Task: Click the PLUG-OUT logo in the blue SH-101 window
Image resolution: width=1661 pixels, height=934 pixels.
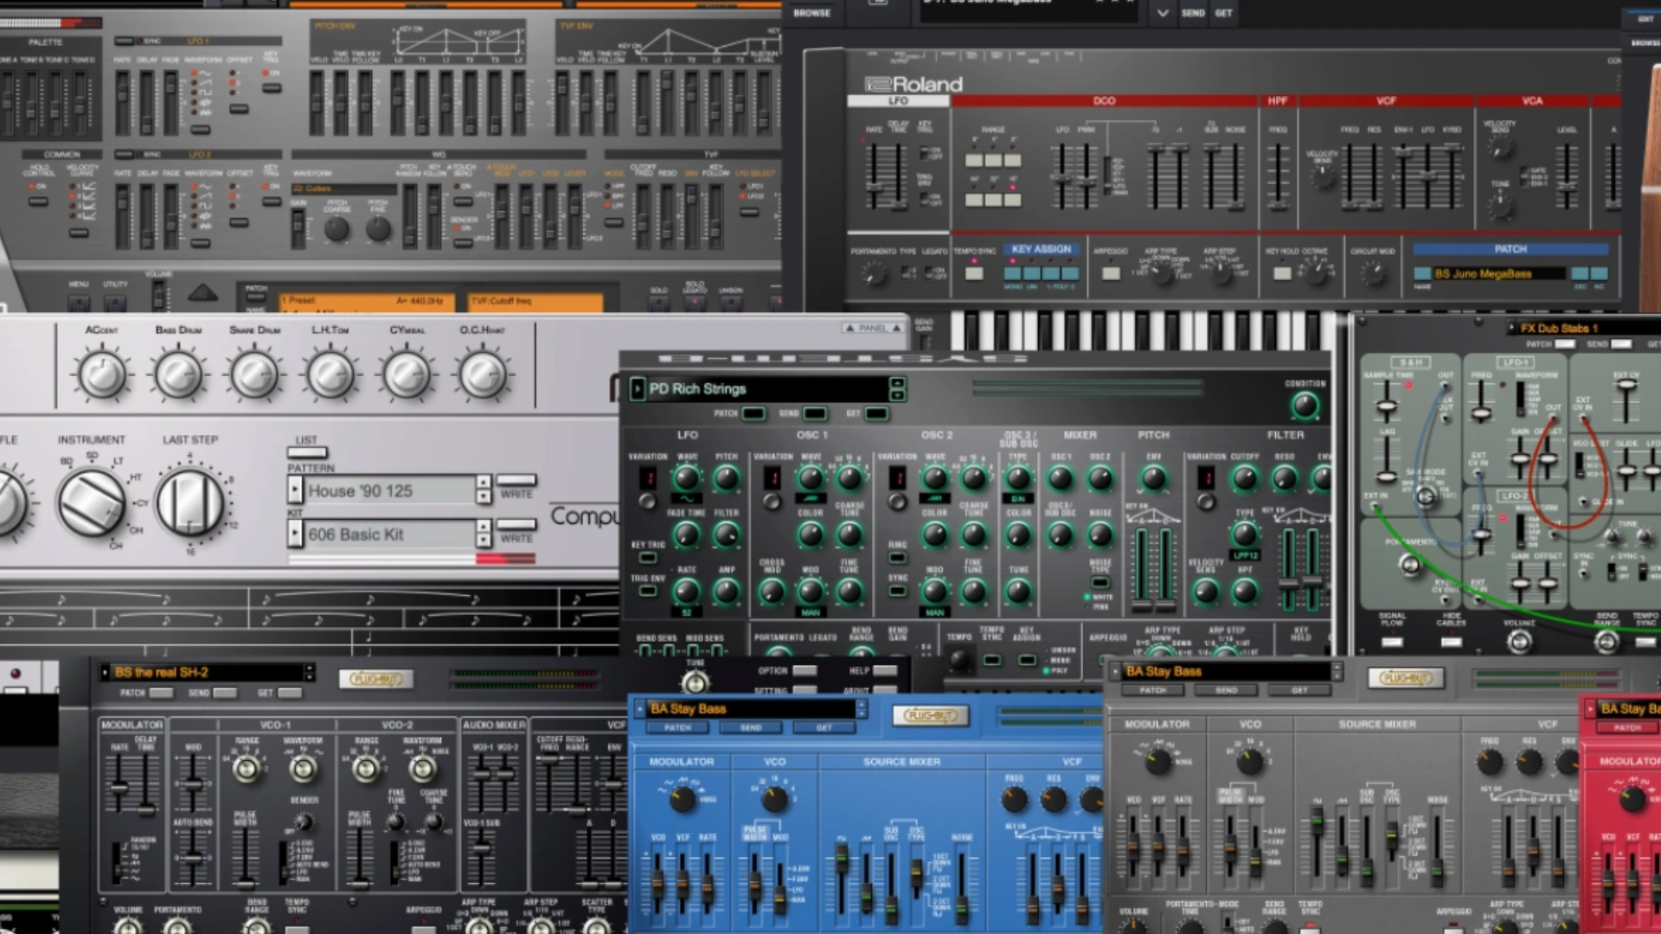Action: [x=930, y=715]
